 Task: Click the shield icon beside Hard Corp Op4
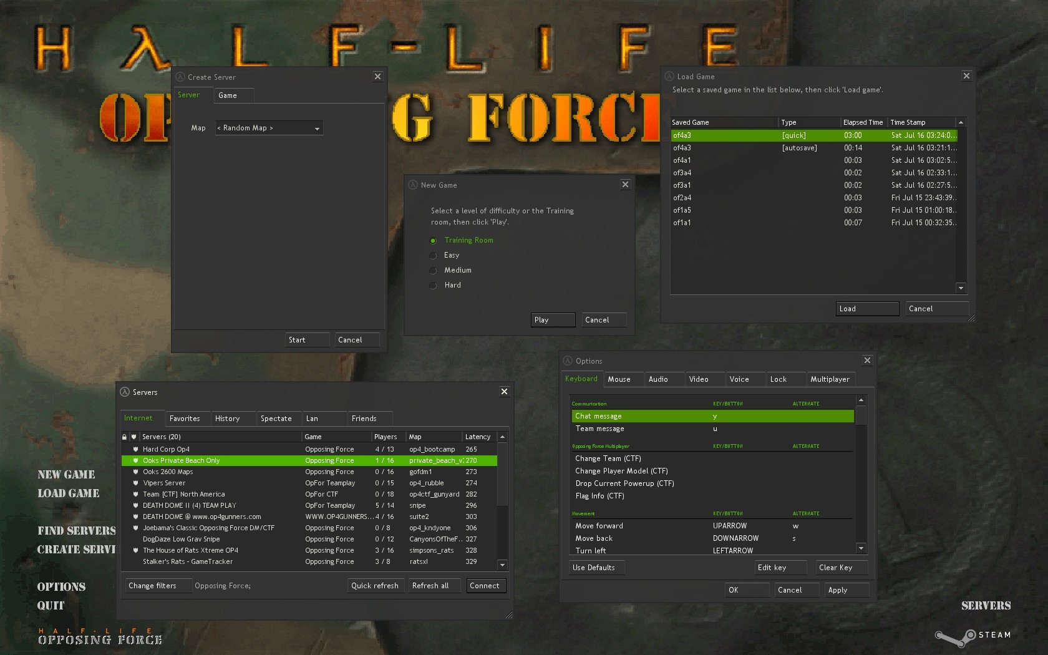(x=135, y=449)
